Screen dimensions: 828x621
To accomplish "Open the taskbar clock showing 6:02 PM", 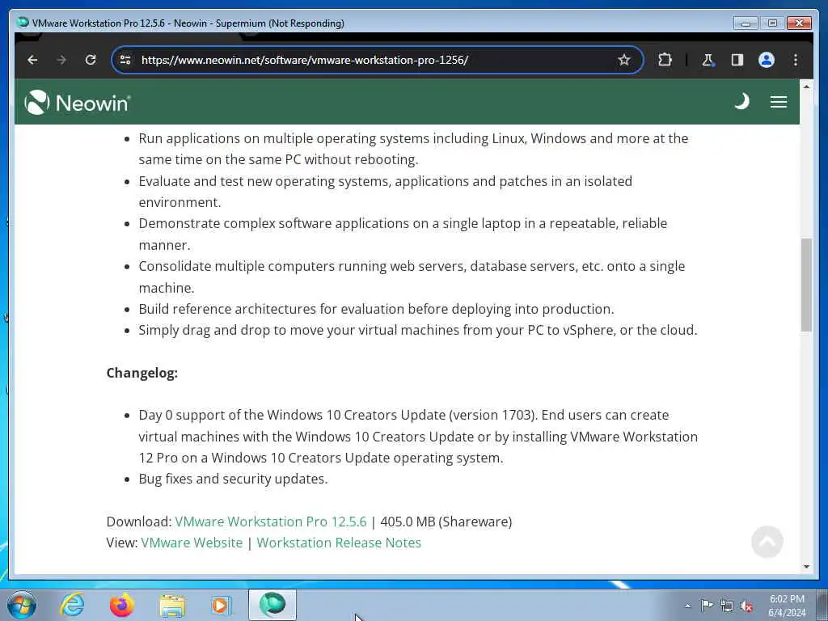I will point(786,606).
